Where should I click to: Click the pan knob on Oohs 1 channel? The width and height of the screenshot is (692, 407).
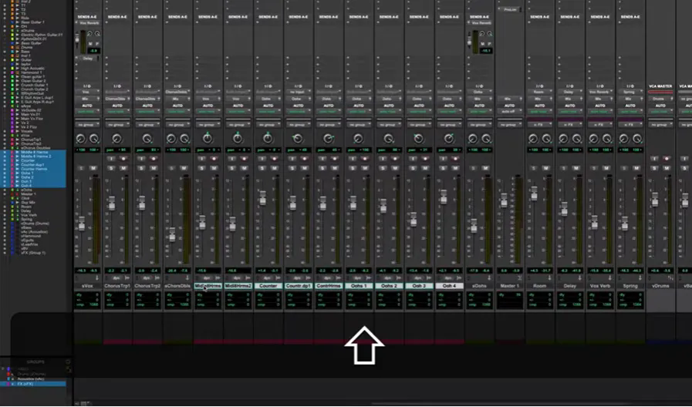click(x=358, y=139)
